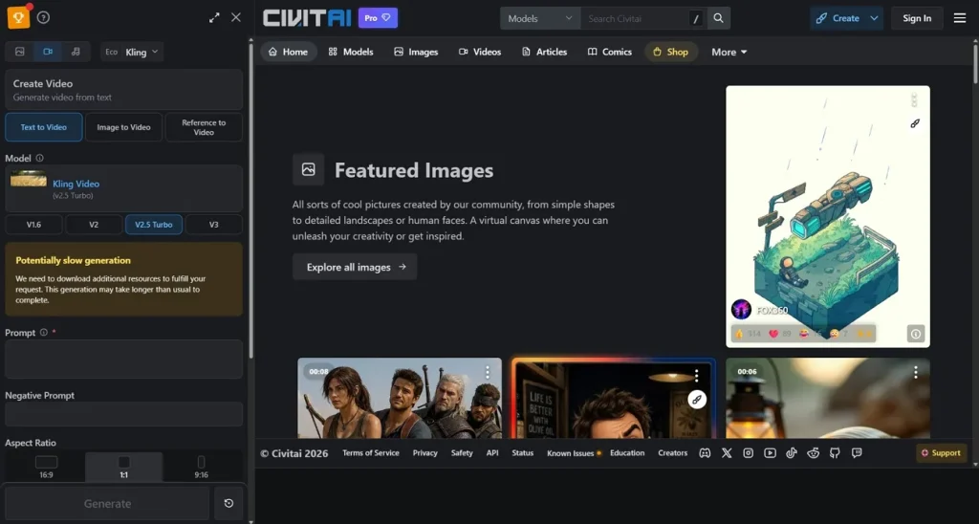The image size is (979, 524).
Task: Open the Prompt info icon
Action: (44, 332)
